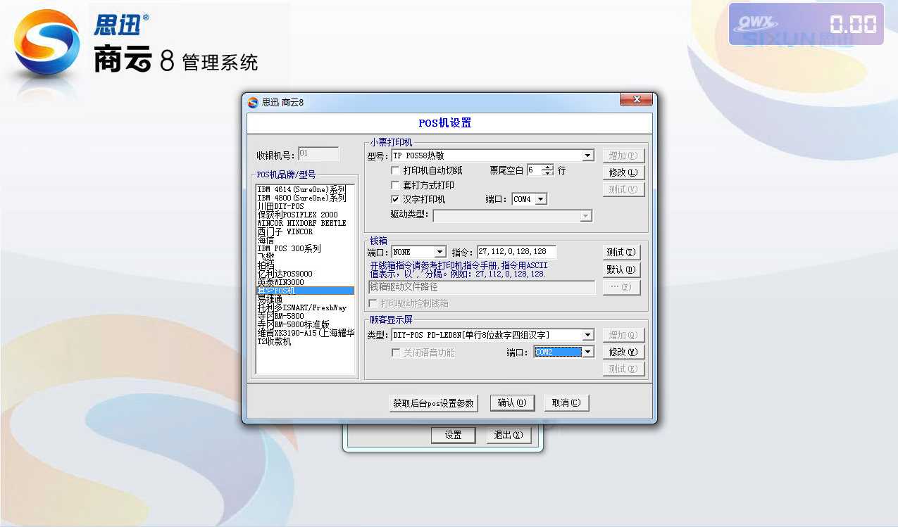Select T2收款机 in the POS brand list
The width and height of the screenshot is (898, 527).
[x=305, y=341]
